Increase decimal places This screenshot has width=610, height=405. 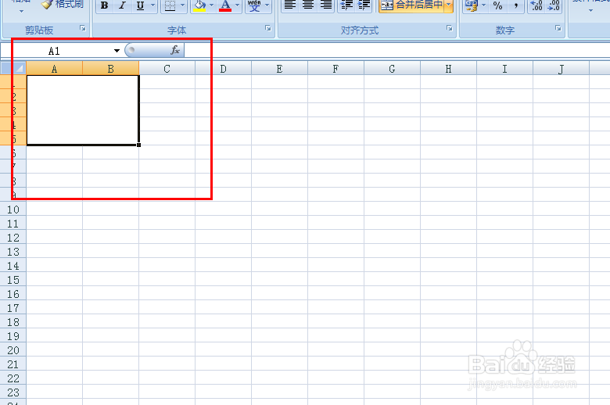(536, 5)
